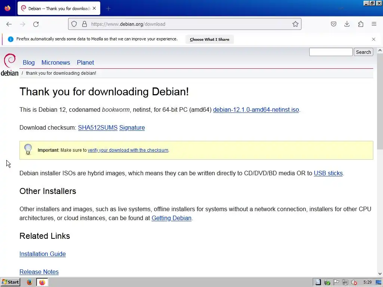Click the 'Other Installers' heading
Viewport: 383px width, 287px height.
click(x=48, y=191)
